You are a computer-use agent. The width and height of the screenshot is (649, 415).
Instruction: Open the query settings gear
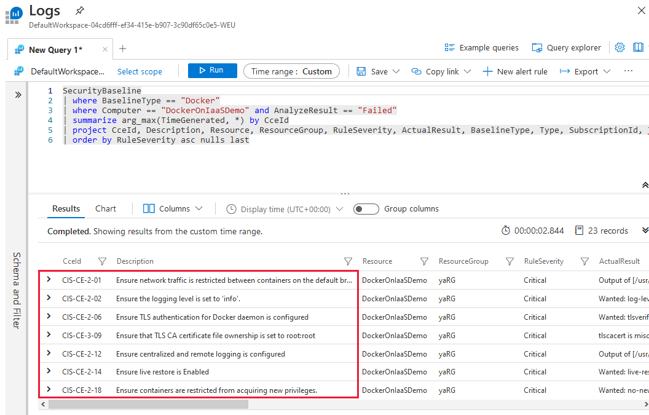coord(619,47)
